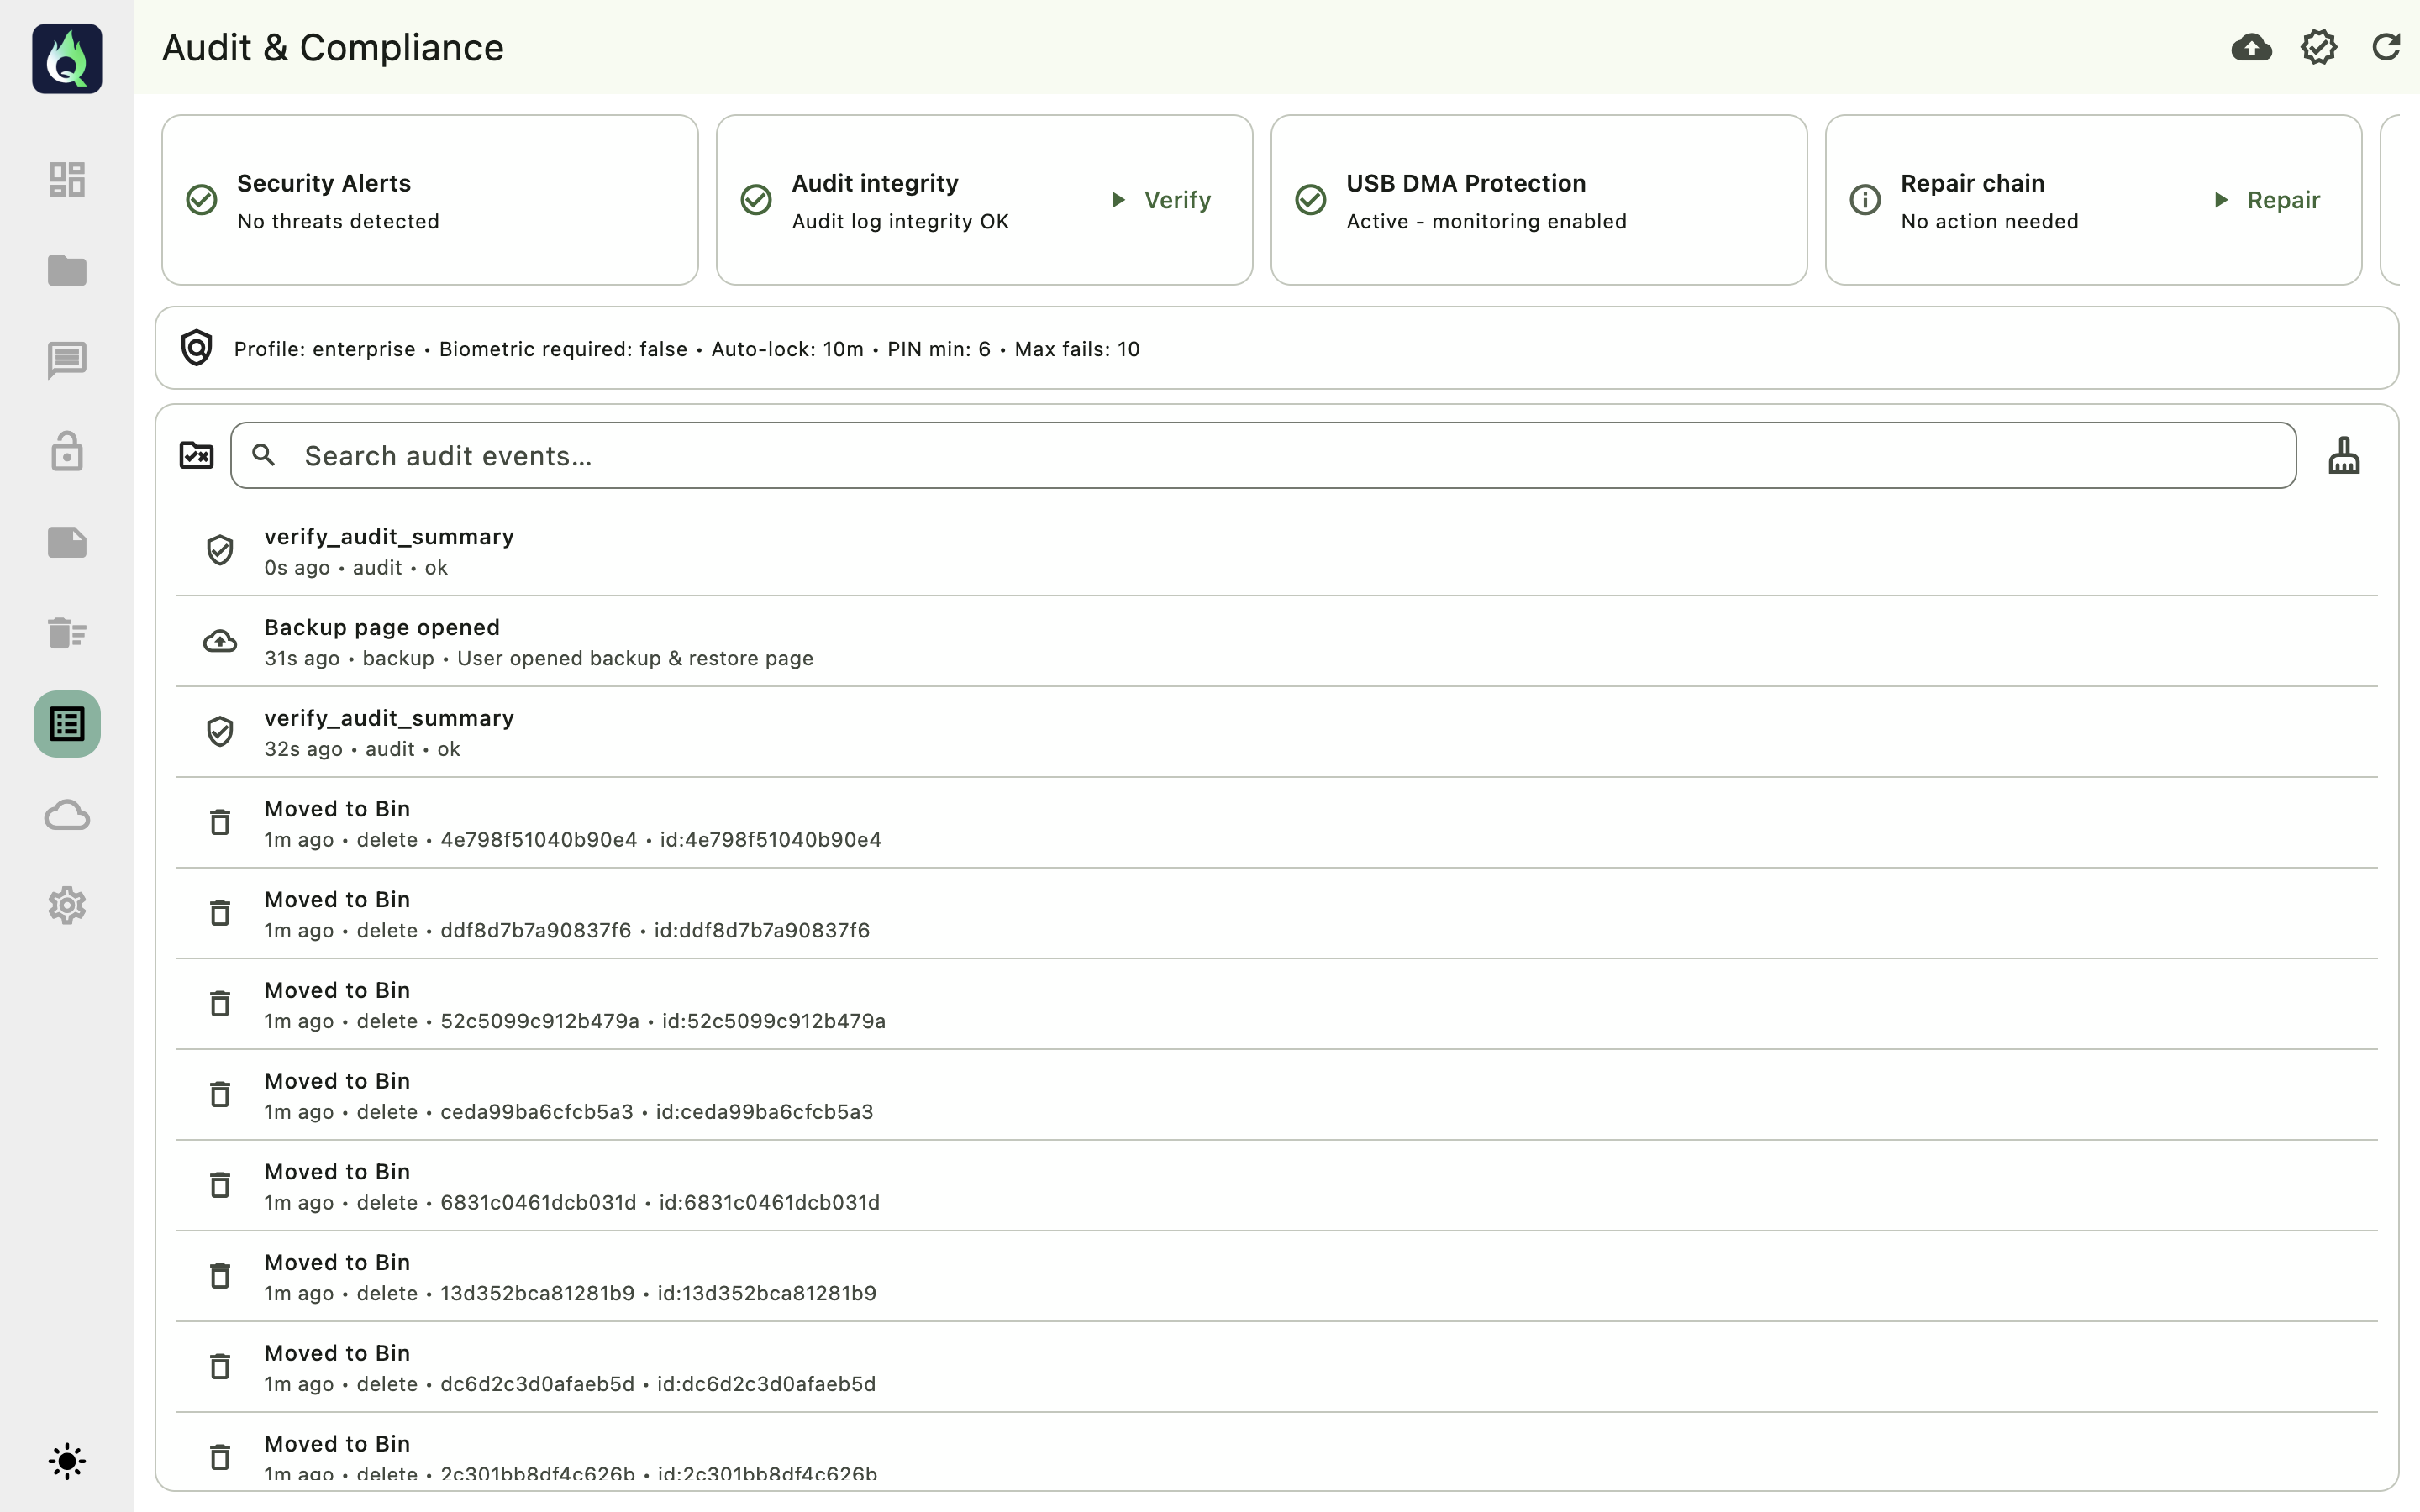Click the Search audit events field
This screenshot has height=1512, width=2420.
(1262, 456)
